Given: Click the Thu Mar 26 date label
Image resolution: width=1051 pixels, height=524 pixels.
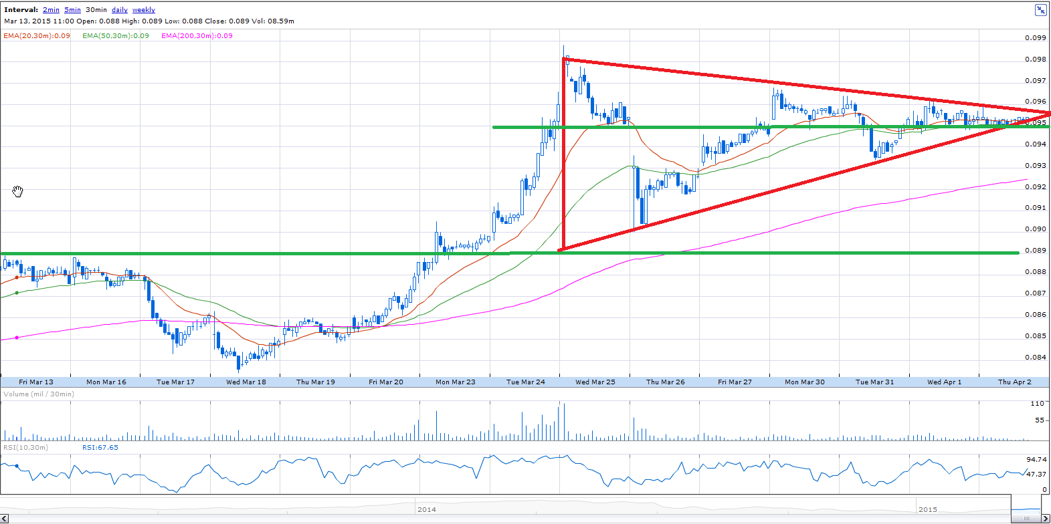Looking at the screenshot, I should (x=666, y=382).
